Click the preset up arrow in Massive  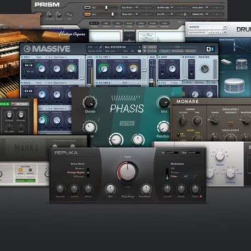click(x=144, y=47)
